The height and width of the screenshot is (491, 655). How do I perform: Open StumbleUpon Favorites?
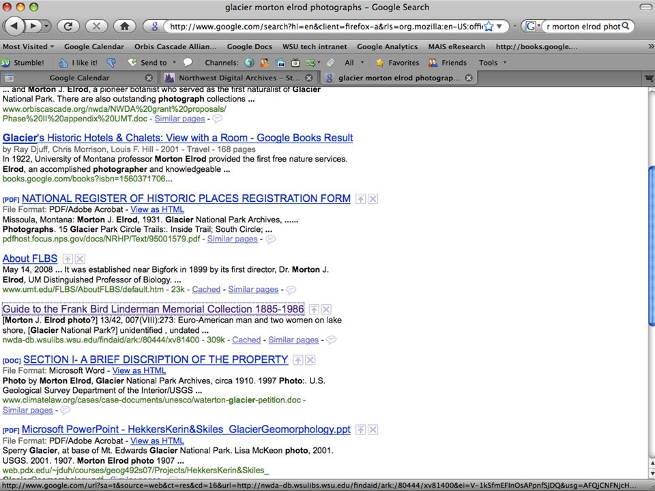coord(397,63)
